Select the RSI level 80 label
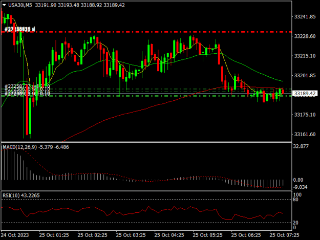The image size is (320, 240). (x=295, y=200)
